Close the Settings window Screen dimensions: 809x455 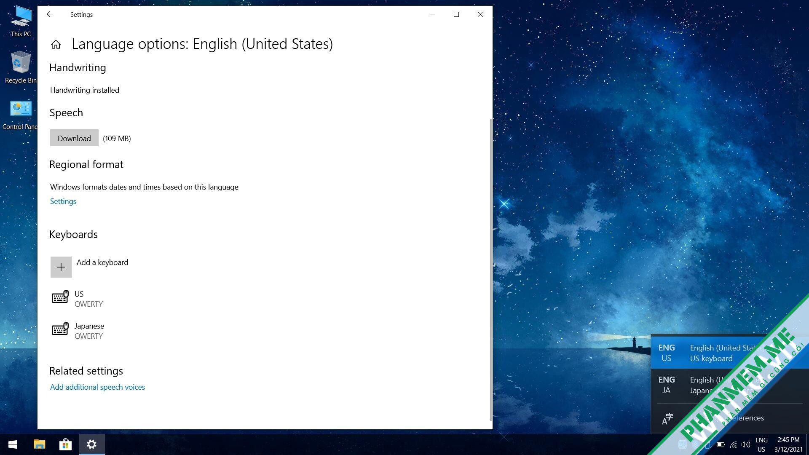[x=480, y=14]
